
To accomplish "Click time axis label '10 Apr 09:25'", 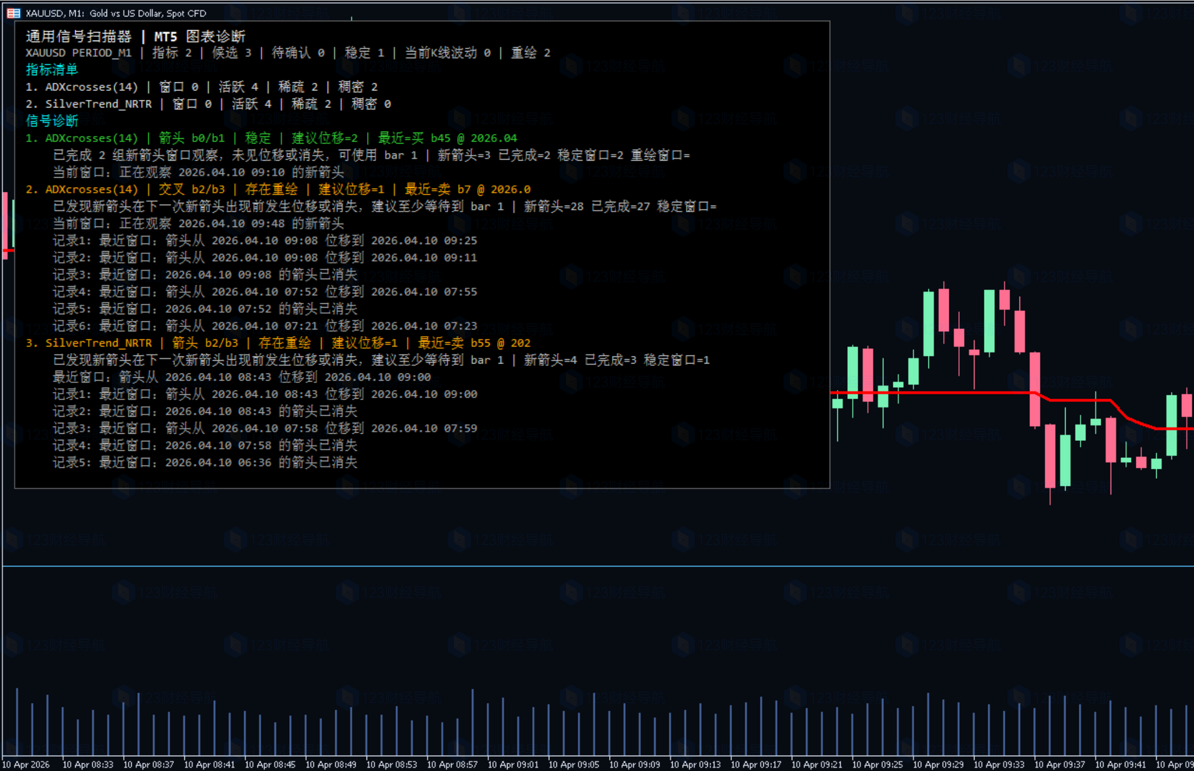I will coord(877,764).
